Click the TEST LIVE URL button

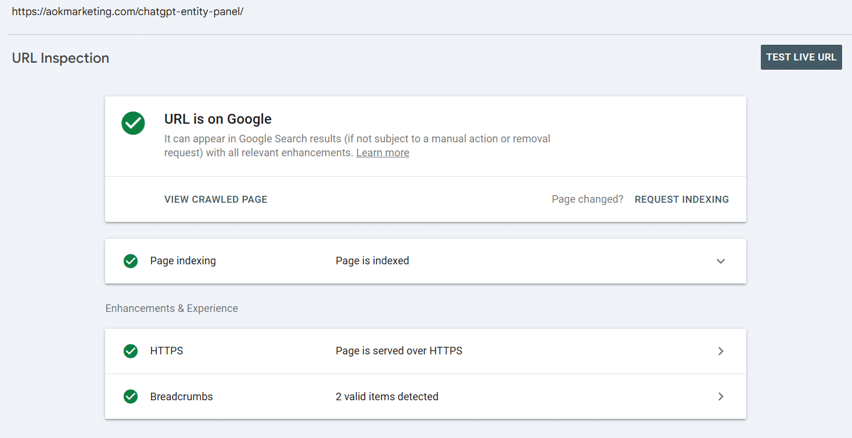801,57
